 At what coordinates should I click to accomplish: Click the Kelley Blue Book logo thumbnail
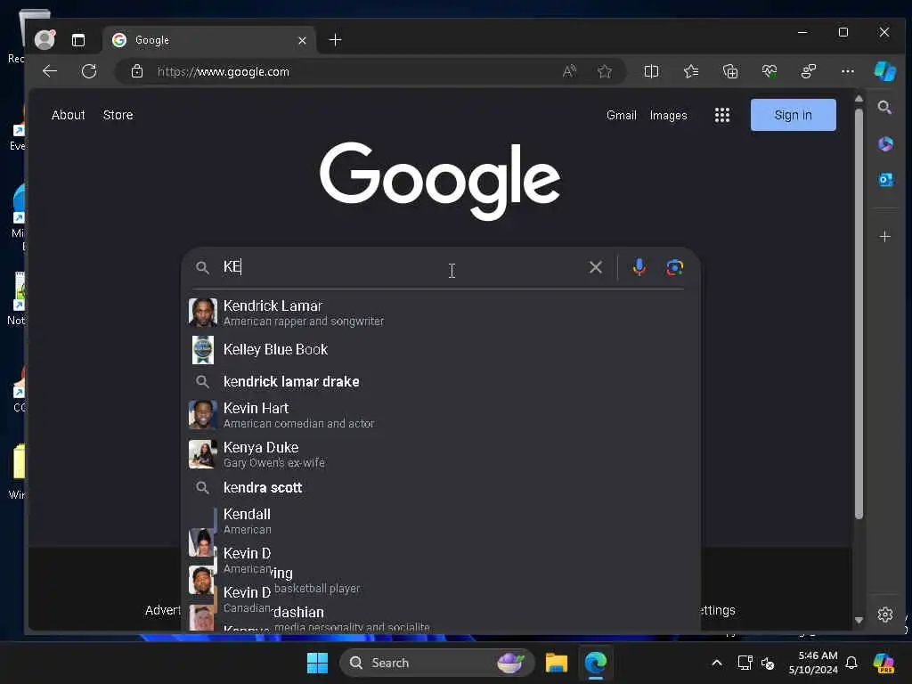[203, 349]
